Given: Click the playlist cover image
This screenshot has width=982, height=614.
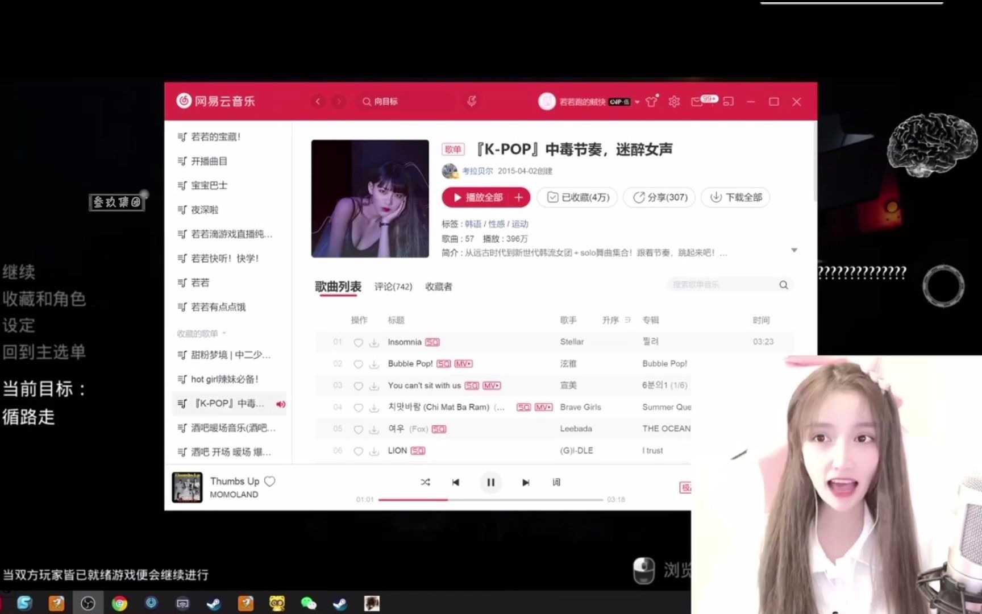Looking at the screenshot, I should (370, 198).
